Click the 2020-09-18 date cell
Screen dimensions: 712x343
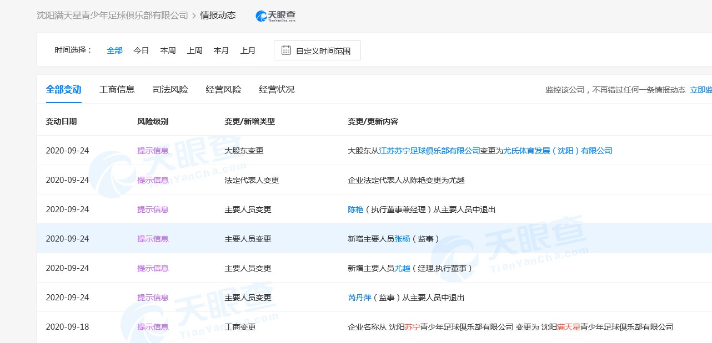point(67,327)
